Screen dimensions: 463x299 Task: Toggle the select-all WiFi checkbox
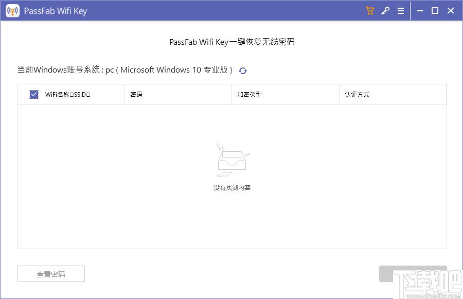point(33,95)
